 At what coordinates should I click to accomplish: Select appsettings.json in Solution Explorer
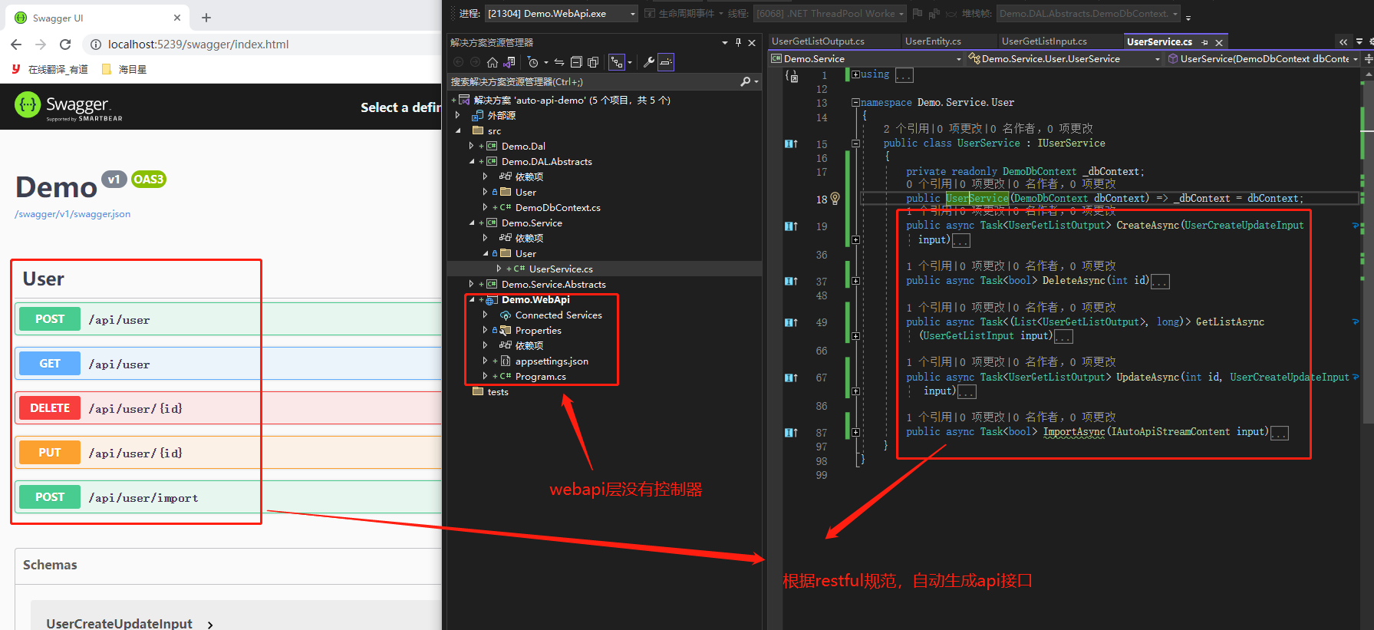[x=552, y=361]
